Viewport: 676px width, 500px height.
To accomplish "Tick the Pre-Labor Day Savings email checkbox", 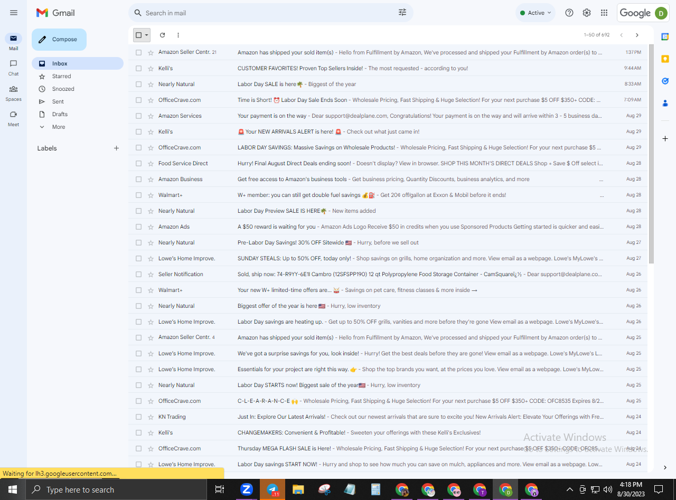I will [x=138, y=242].
